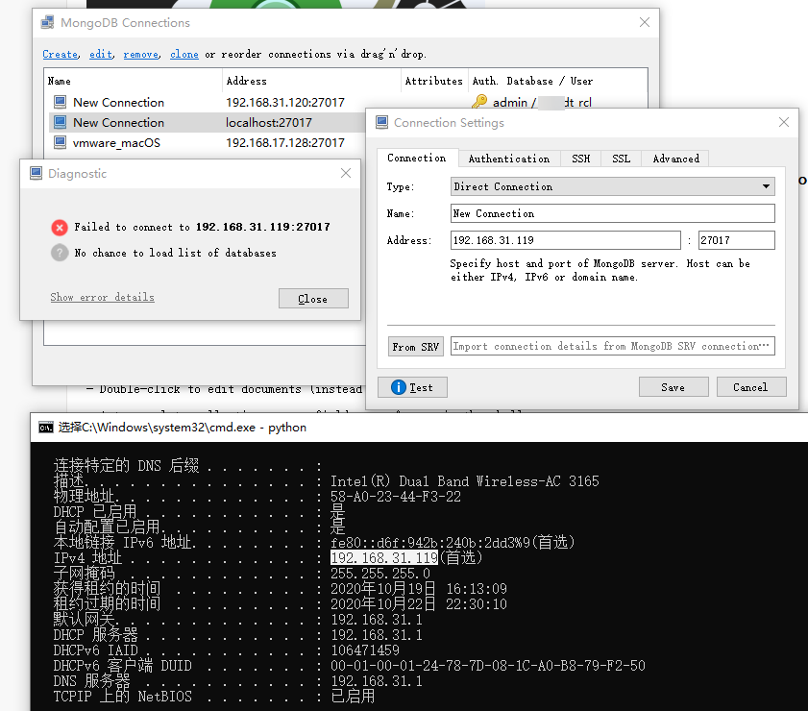Click the highlighted IPv4 address 192.168.31.119 in cmd
This screenshot has width=808, height=711.
(x=384, y=557)
